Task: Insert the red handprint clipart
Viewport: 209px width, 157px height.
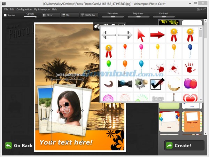Action: coord(190,67)
